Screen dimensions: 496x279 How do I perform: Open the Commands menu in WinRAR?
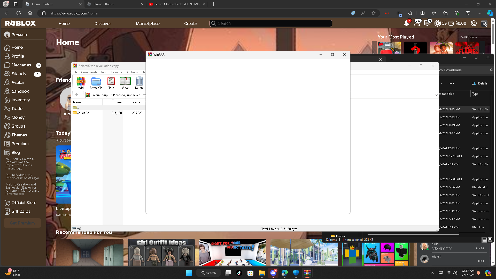click(x=89, y=72)
